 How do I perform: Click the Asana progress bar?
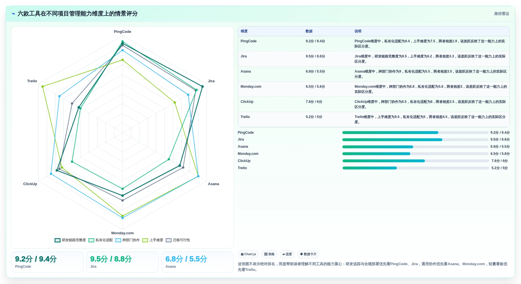click(415, 147)
